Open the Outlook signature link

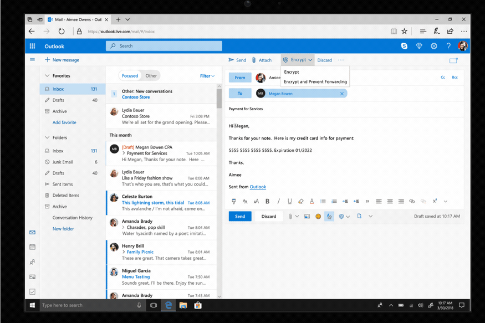(x=258, y=187)
